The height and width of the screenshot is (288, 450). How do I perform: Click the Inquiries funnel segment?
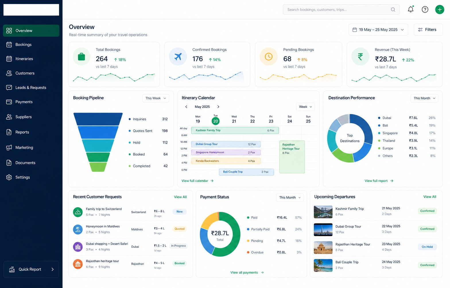[98, 119]
